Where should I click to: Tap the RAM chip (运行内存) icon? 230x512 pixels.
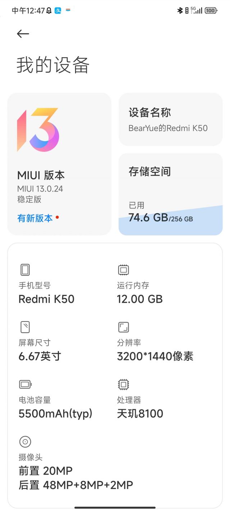pyautogui.click(x=123, y=269)
